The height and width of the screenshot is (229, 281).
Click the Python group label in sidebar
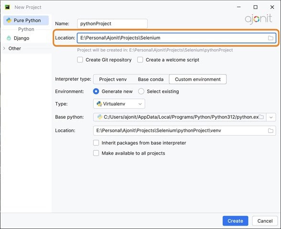tap(26, 29)
